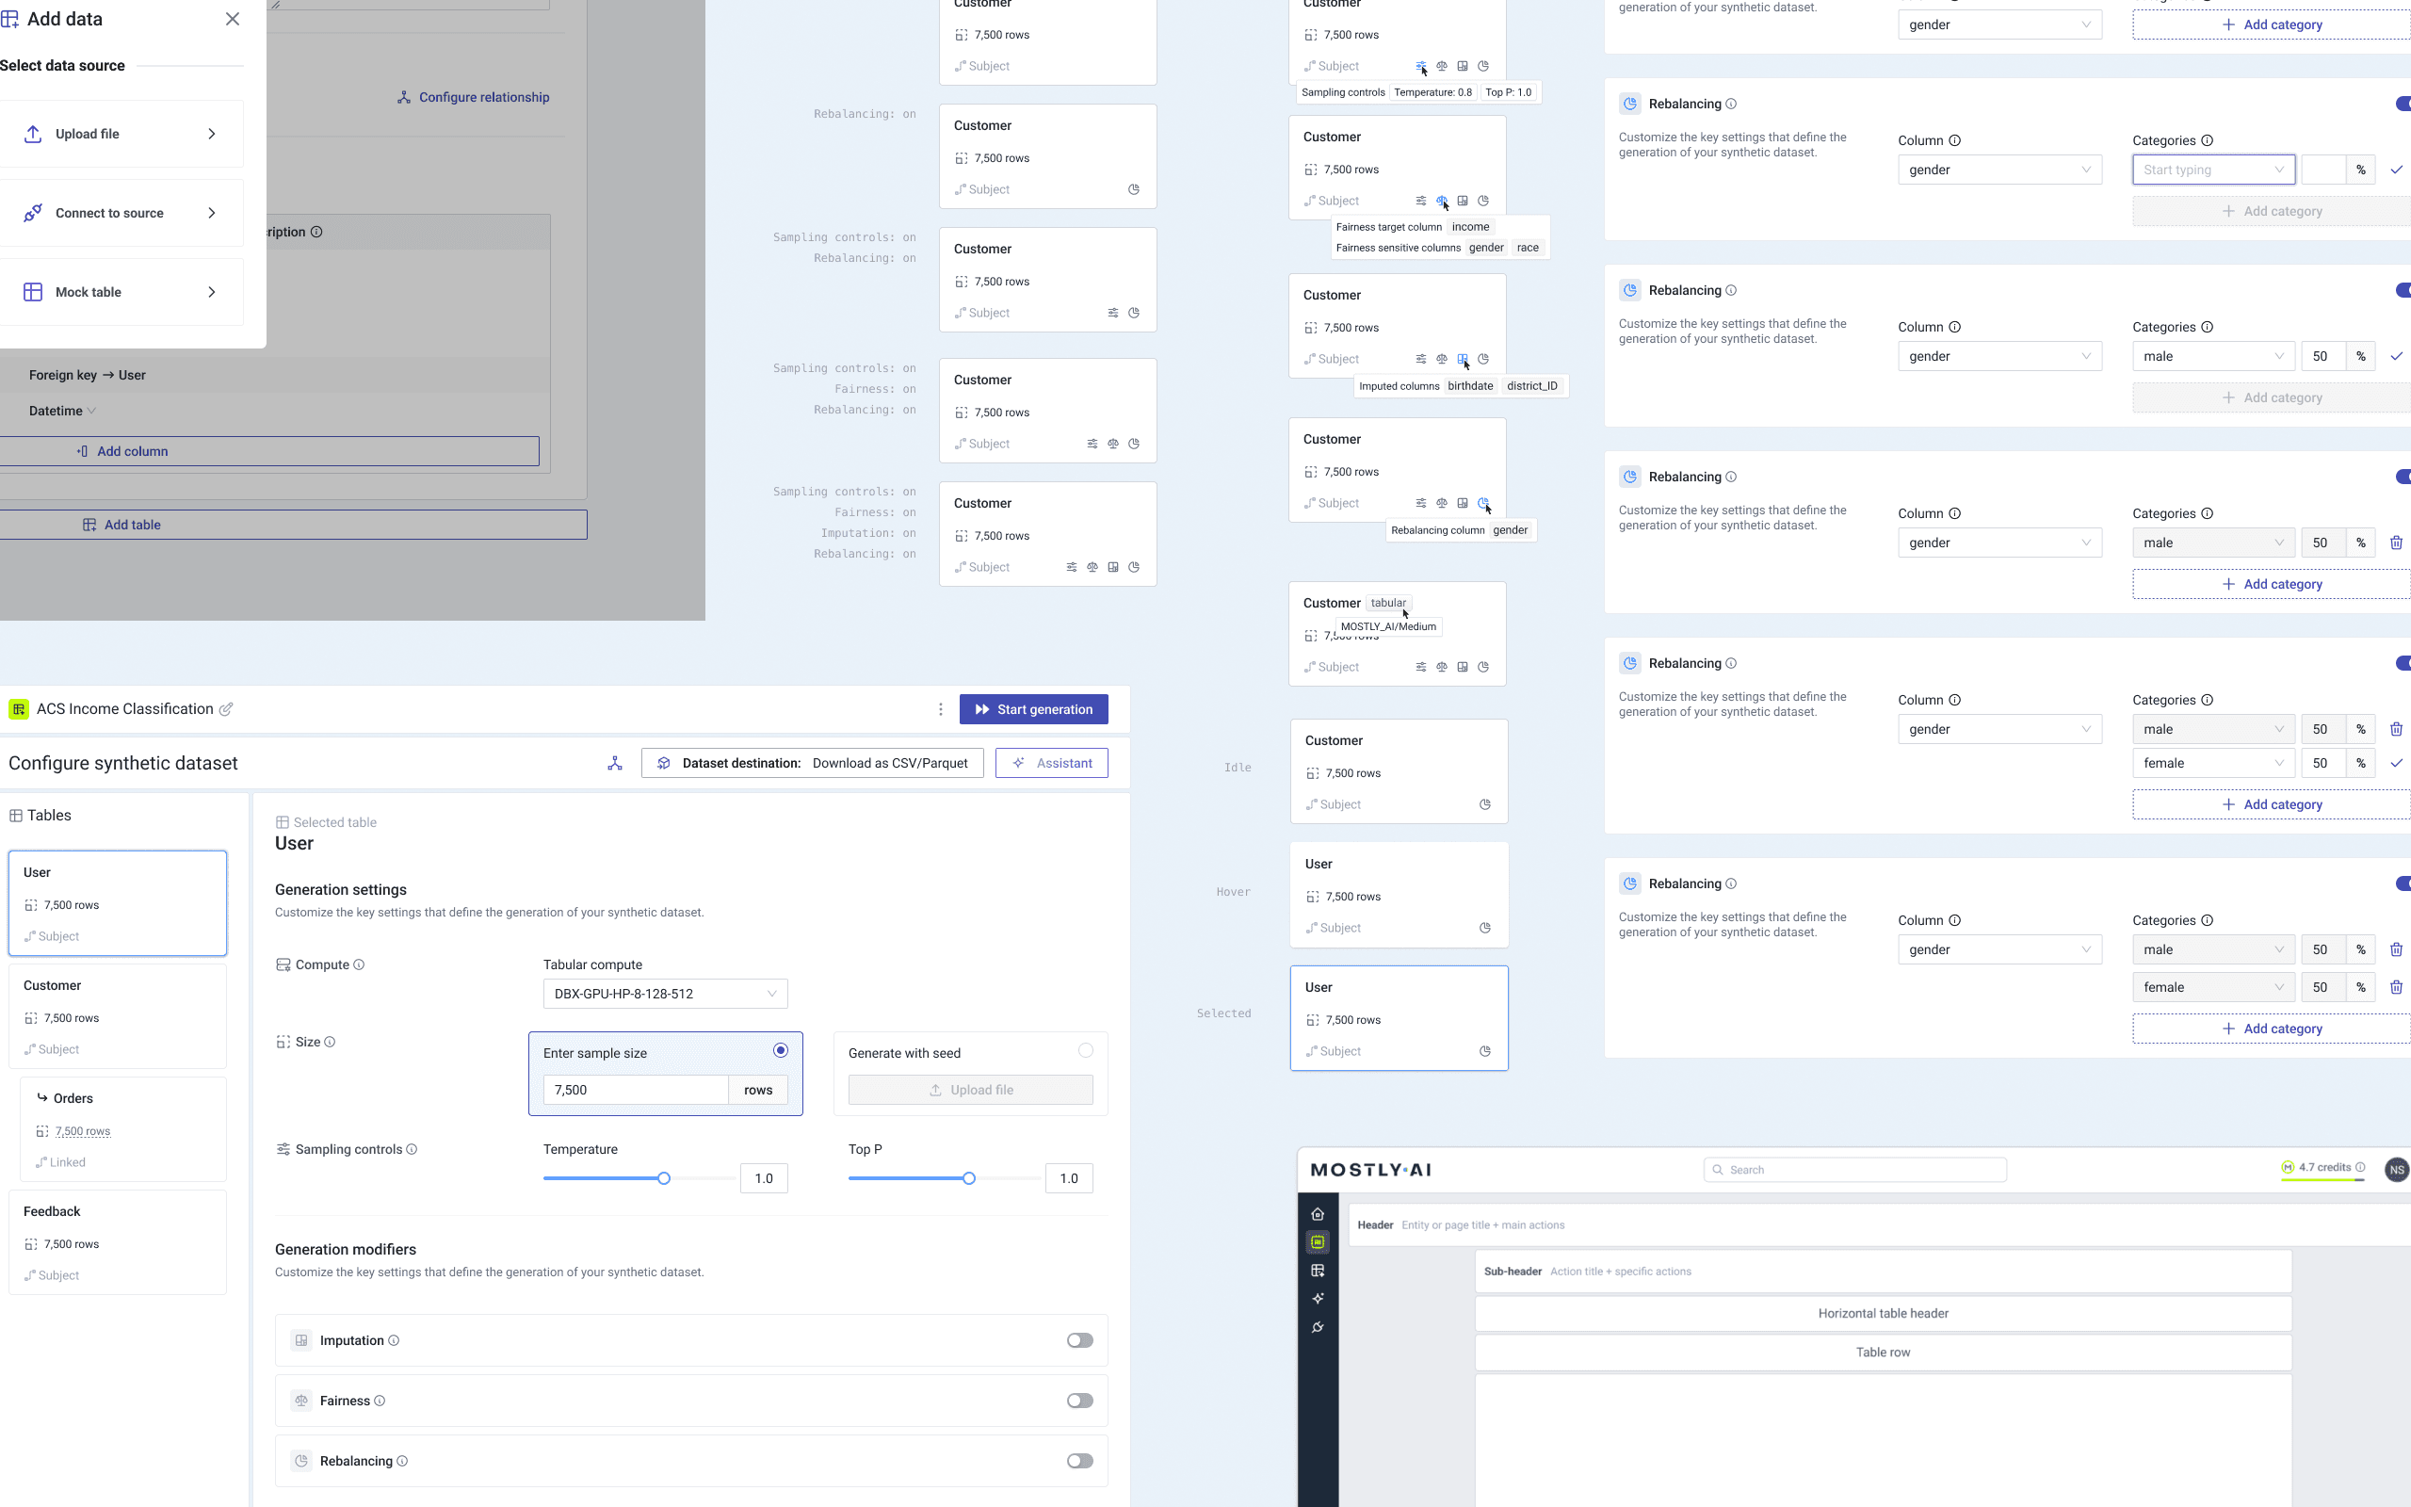Open the Tabular compute dropdown
2411x1507 pixels.
point(665,994)
